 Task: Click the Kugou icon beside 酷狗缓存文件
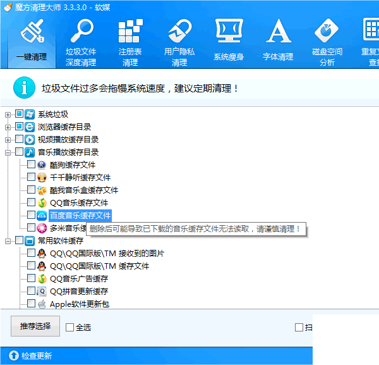click(42, 165)
